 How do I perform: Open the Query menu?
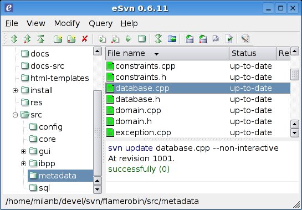[100, 23]
